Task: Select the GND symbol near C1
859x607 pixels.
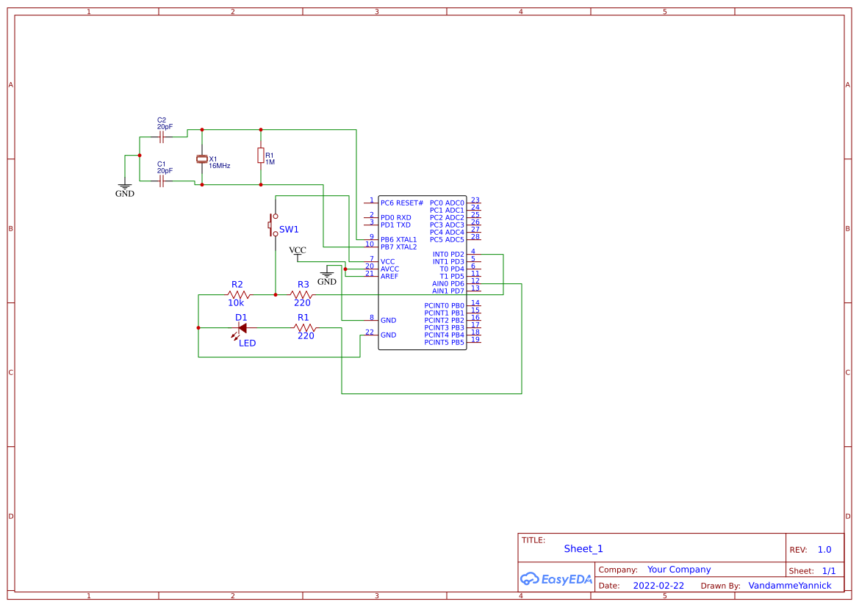Action: pos(125,183)
